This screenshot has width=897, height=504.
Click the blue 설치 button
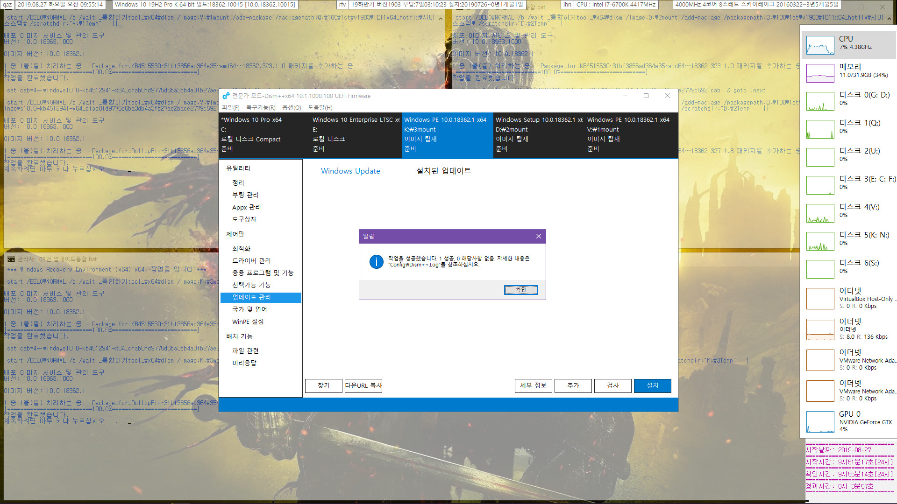tap(652, 385)
